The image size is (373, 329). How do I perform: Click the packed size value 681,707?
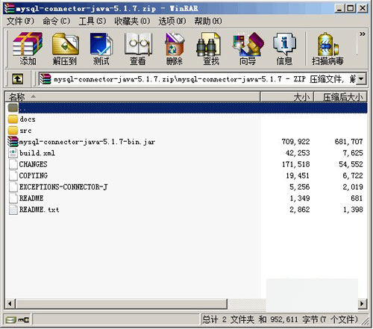pyautogui.click(x=348, y=142)
